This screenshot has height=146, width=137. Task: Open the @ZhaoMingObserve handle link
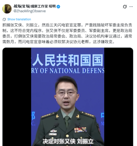[x=30, y=11]
